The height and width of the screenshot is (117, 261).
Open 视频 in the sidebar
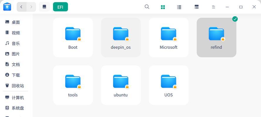[16, 33]
